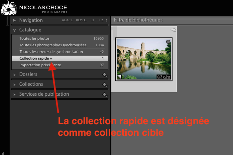Screen dimensions: 233x155
Task: Click the flag corner icon on thumbnail
Action: [119, 77]
